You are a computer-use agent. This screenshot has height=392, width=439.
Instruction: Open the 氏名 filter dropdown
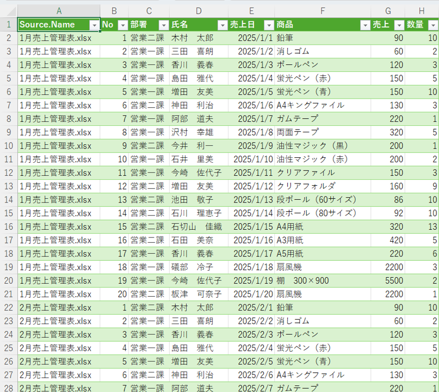tap(222, 25)
